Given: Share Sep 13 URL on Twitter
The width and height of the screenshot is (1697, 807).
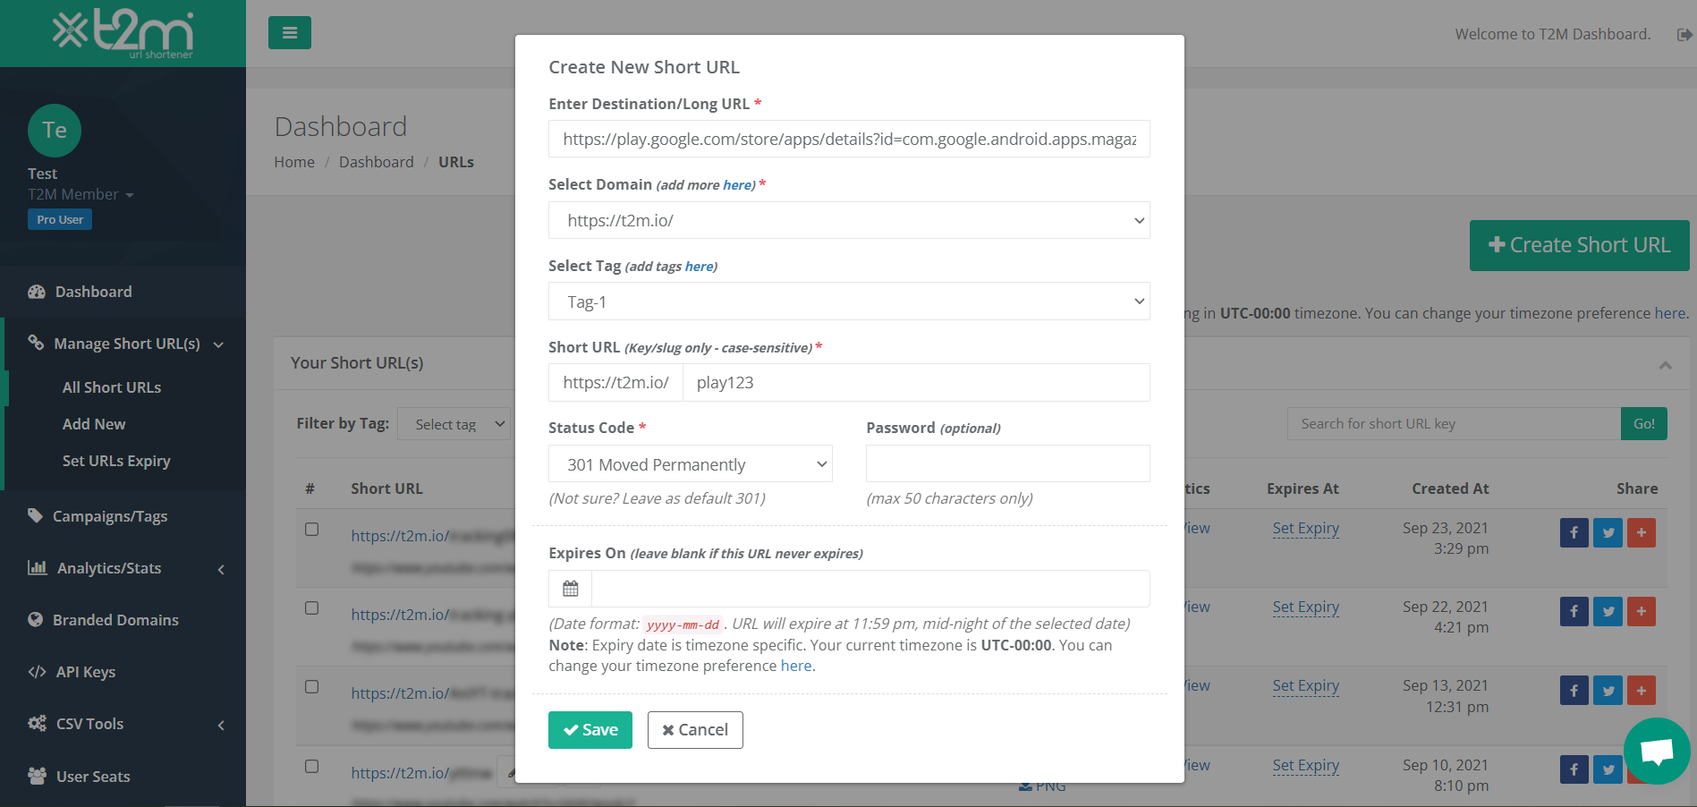Looking at the screenshot, I should coord(1608,691).
